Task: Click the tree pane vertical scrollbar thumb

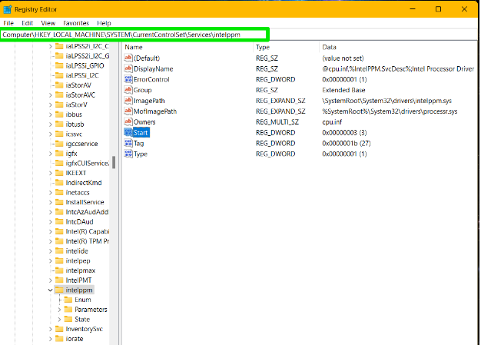Action: click(114, 163)
